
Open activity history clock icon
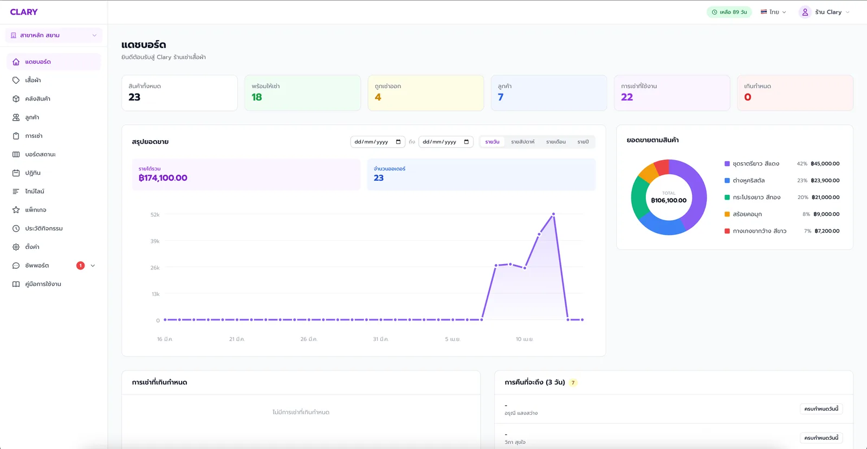pos(16,228)
